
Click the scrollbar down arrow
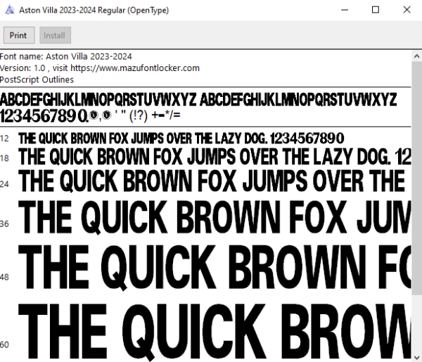coord(416,357)
